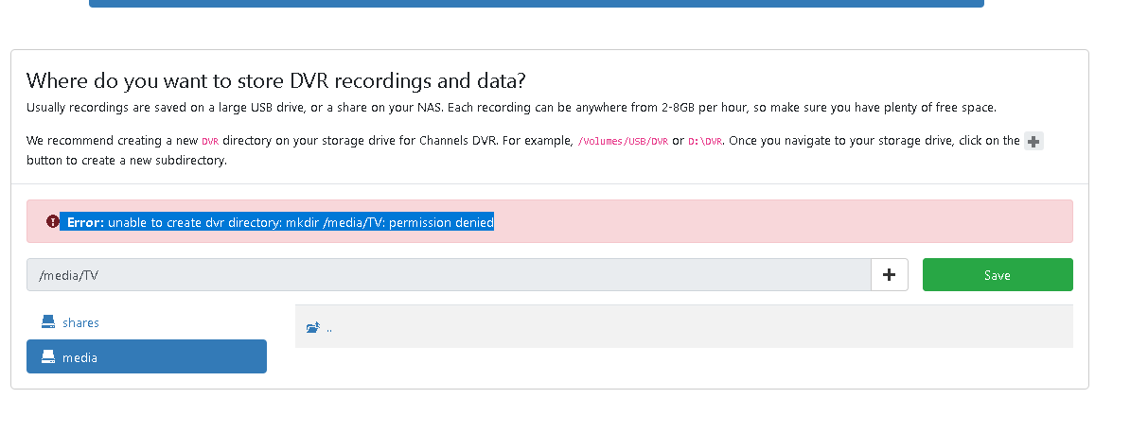Click the drive icon beside shares
The height and width of the screenshot is (433, 1148).
click(48, 322)
